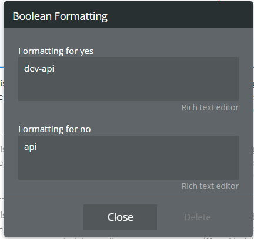
Task: Focus the Formatting for no text box
Action: coord(128,157)
